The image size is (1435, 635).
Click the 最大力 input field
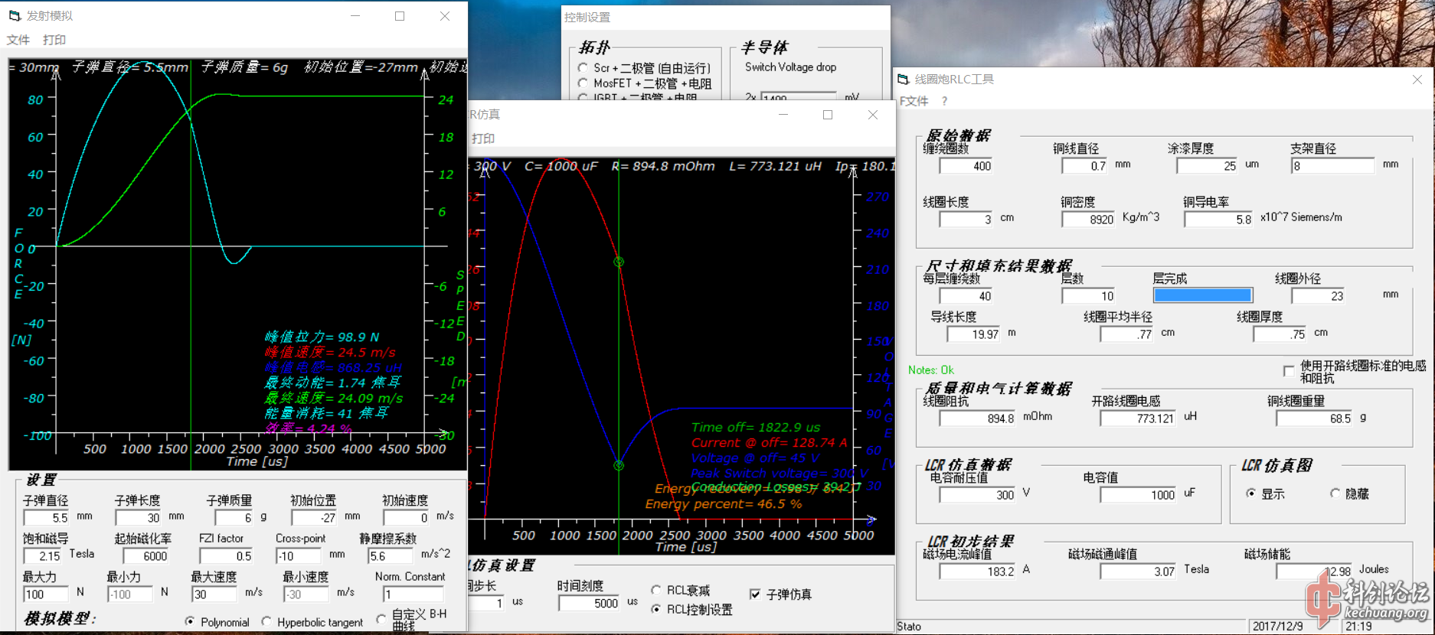46,594
